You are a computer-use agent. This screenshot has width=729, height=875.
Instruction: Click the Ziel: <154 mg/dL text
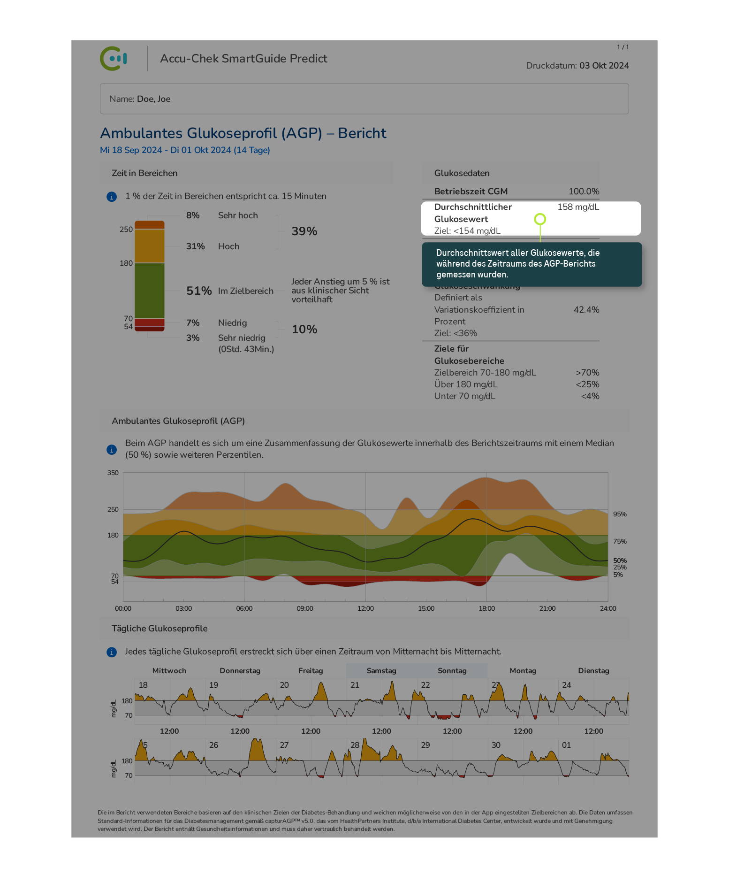(x=467, y=231)
